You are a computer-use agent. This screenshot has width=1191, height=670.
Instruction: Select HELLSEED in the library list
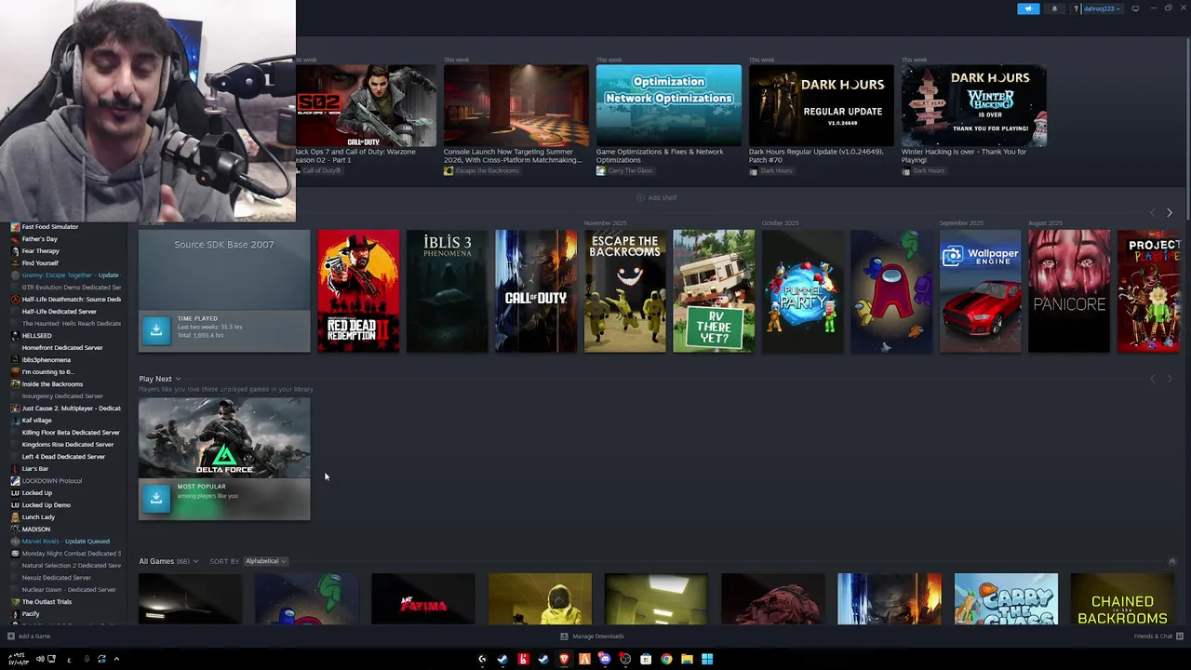click(37, 336)
